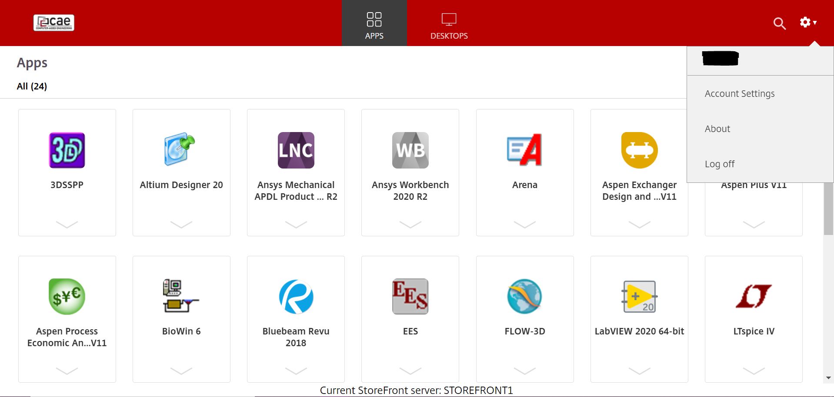The image size is (834, 397).
Task: Switch to the APPS tab
Action: pyautogui.click(x=374, y=23)
